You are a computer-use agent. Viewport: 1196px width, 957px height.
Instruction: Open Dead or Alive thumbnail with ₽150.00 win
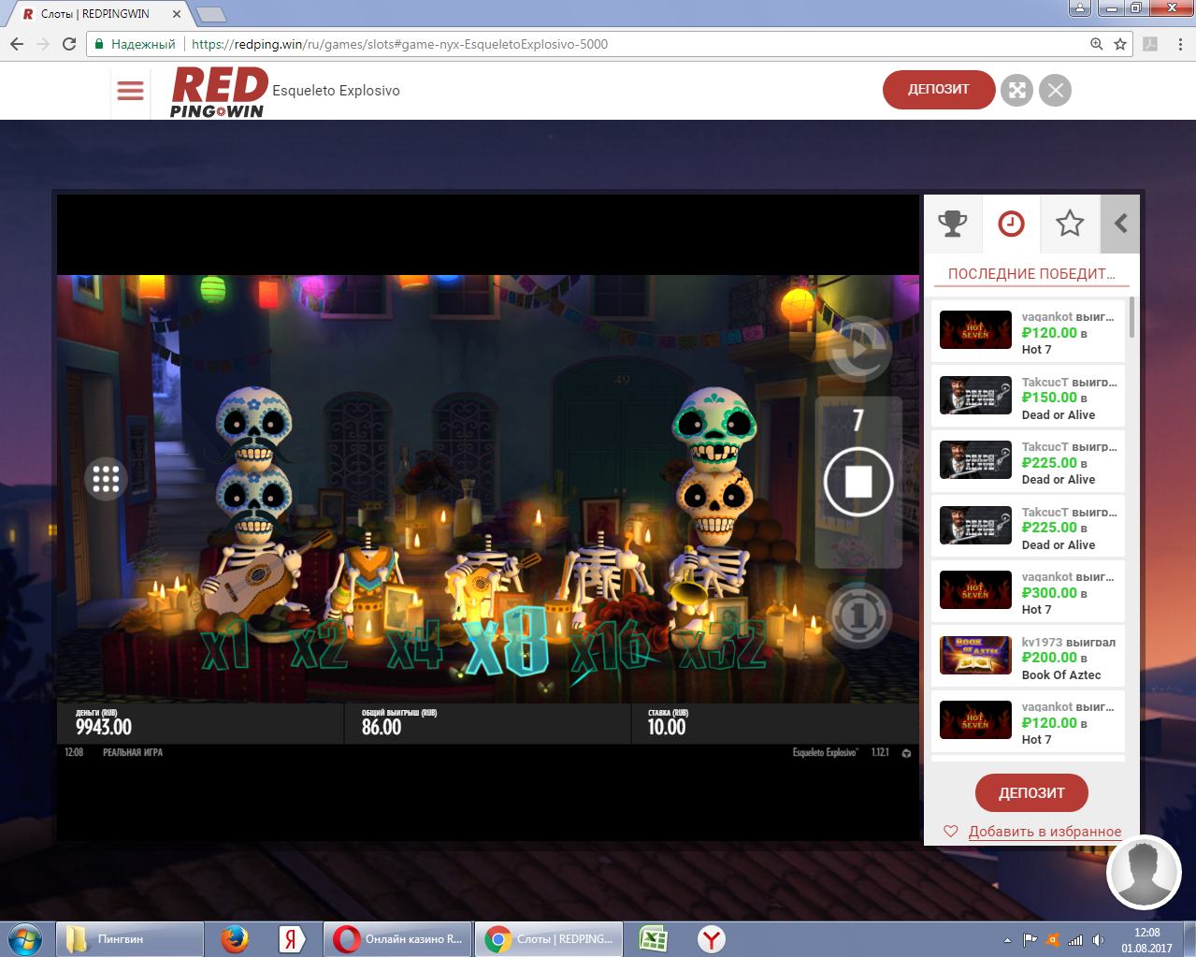975,395
